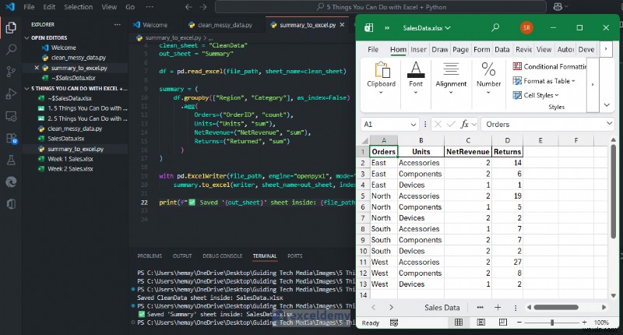Adjust the Excel zoom slider handle
The height and width of the screenshot is (335, 623).
552,323
